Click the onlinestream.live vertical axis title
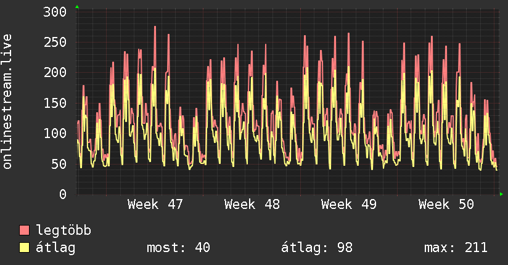Viewport: 508px width, 265px height. click(x=7, y=102)
